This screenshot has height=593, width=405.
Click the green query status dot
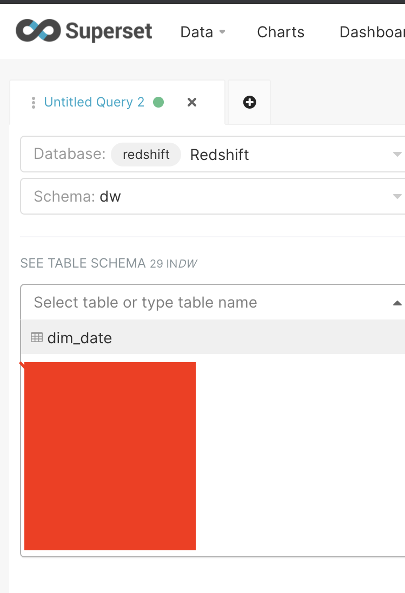(x=158, y=102)
